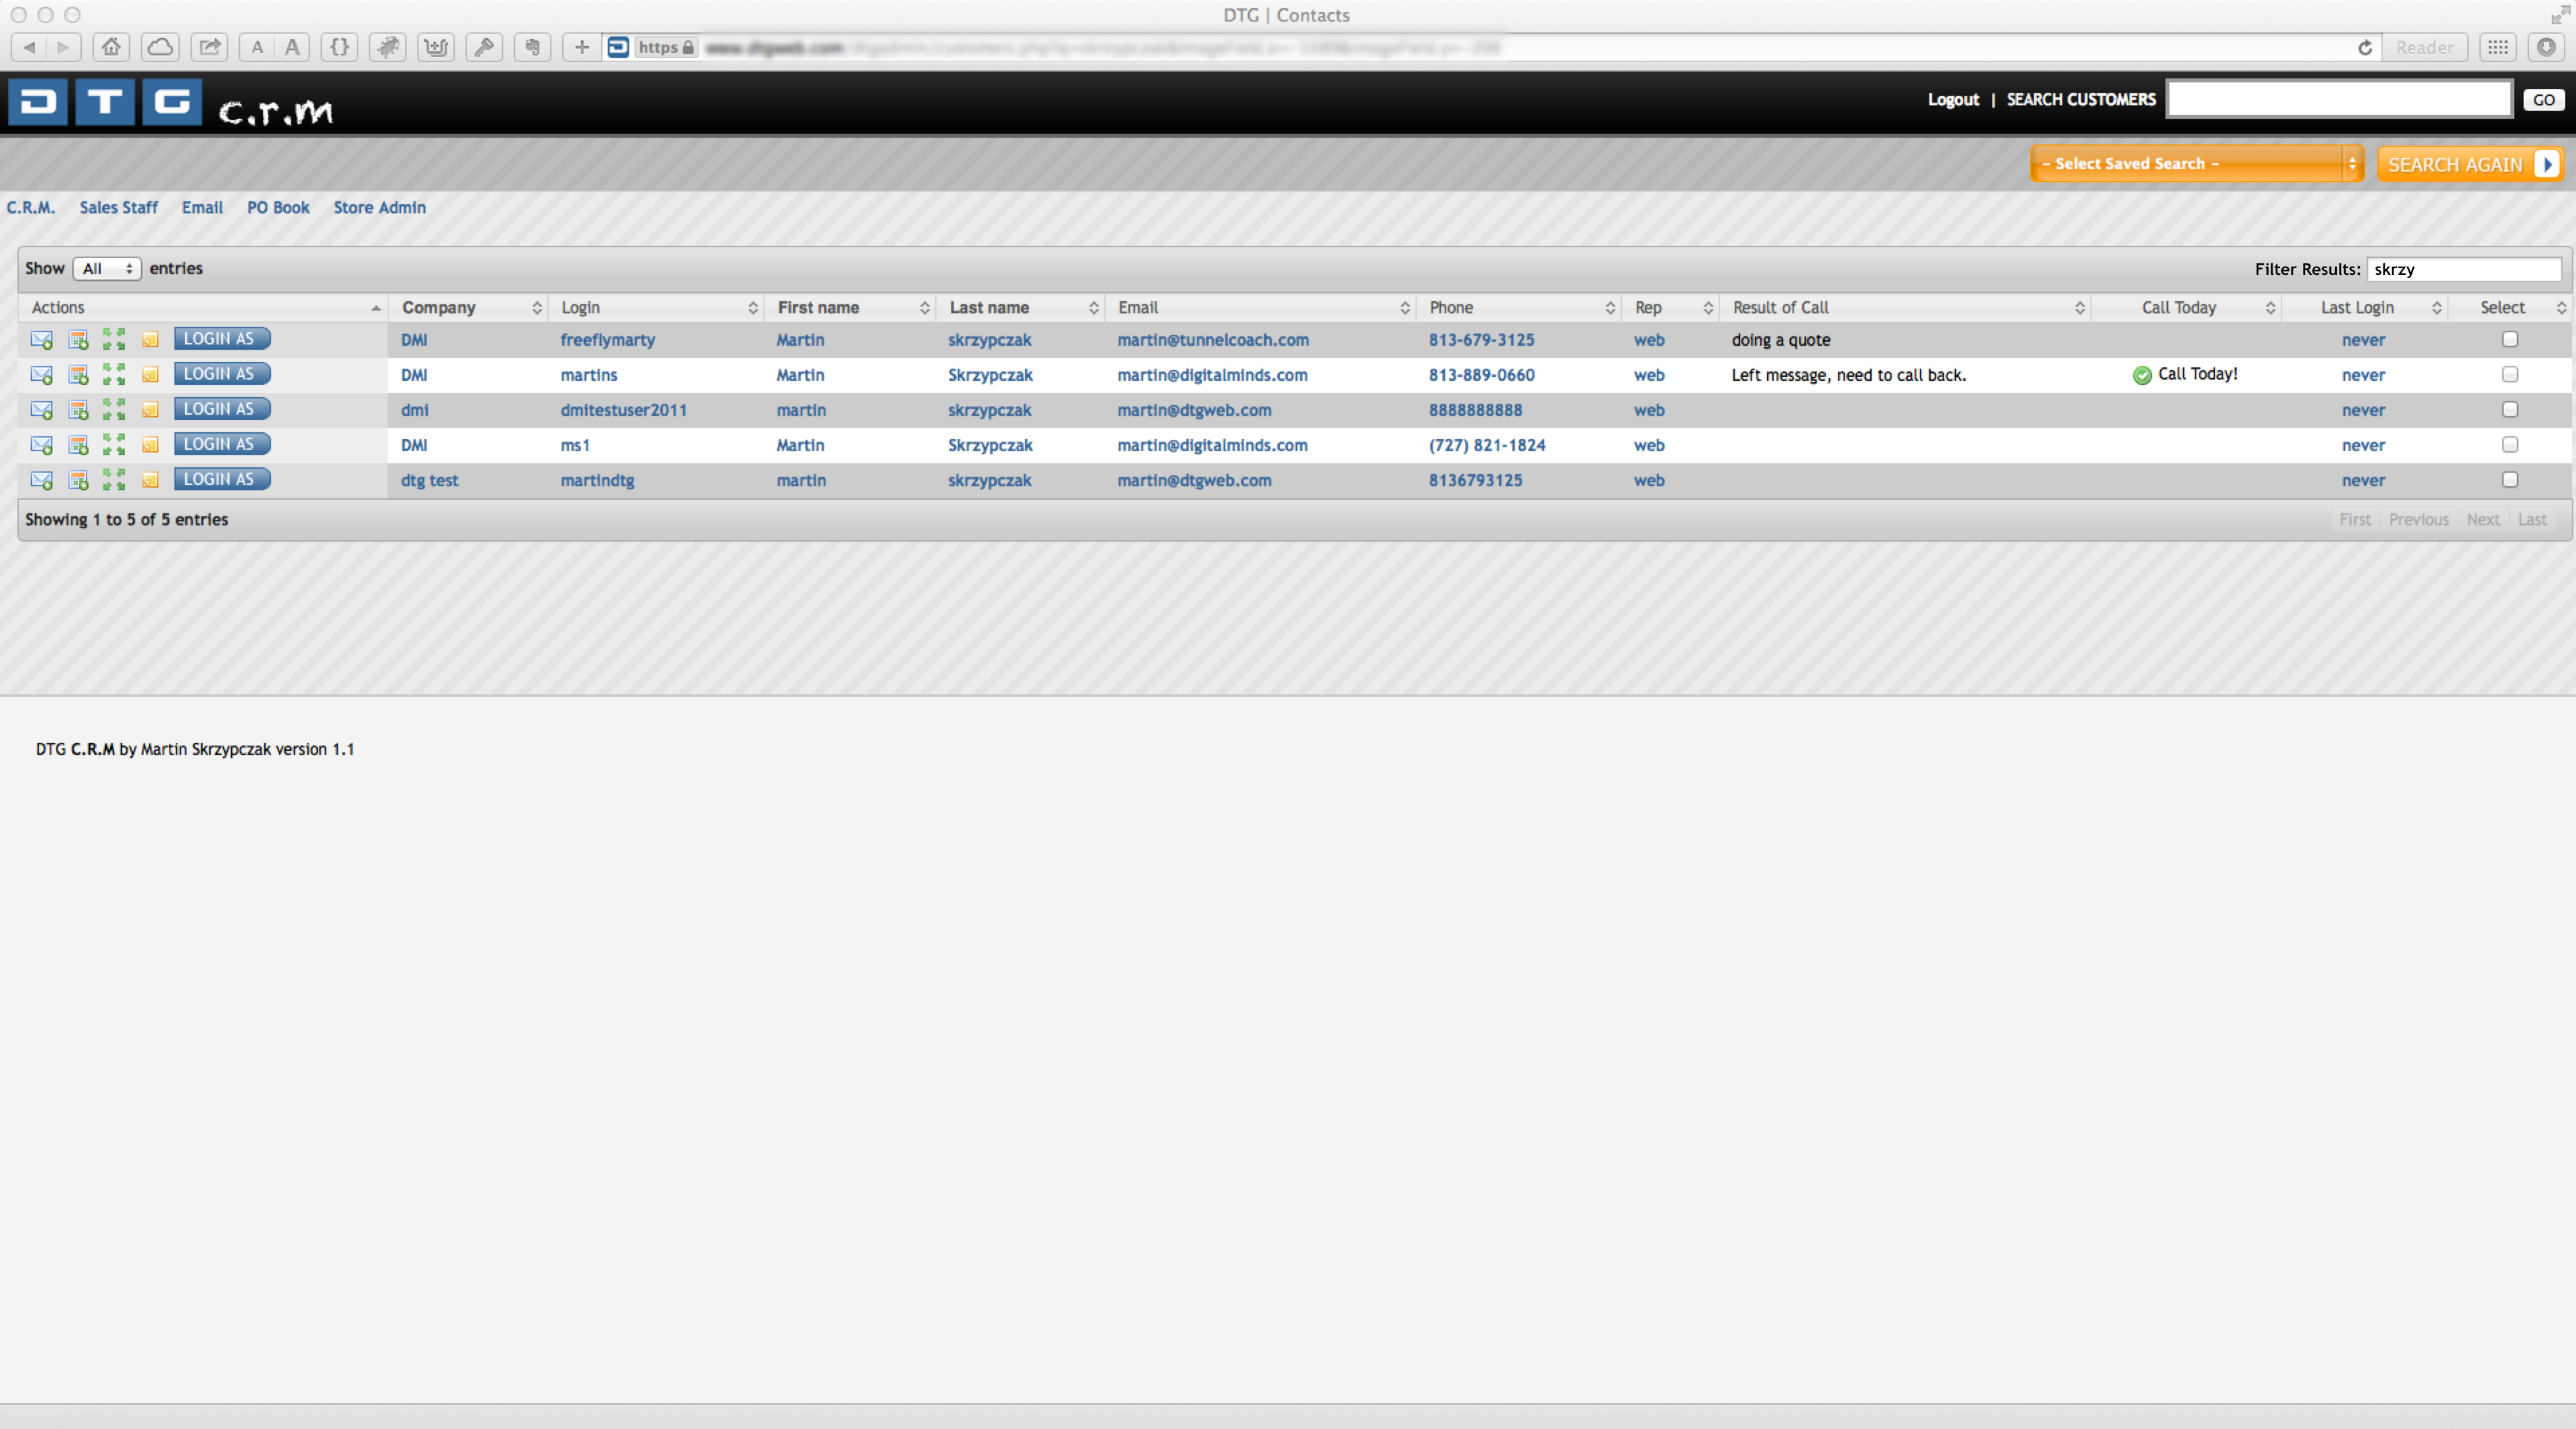Click the Evernote elephant toolbar icon
Image resolution: width=2576 pixels, height=1429 pixels.
tap(532, 47)
